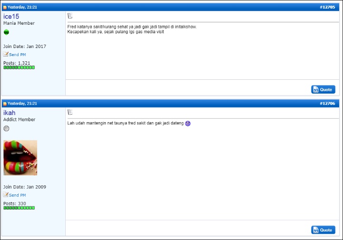Image resolution: width=343 pixels, height=240 pixels.
Task: Click the post status icon beside #12706 timestamp
Action: 5,104
